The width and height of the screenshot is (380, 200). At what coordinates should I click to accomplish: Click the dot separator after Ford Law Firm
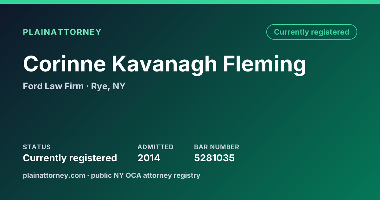(87, 86)
